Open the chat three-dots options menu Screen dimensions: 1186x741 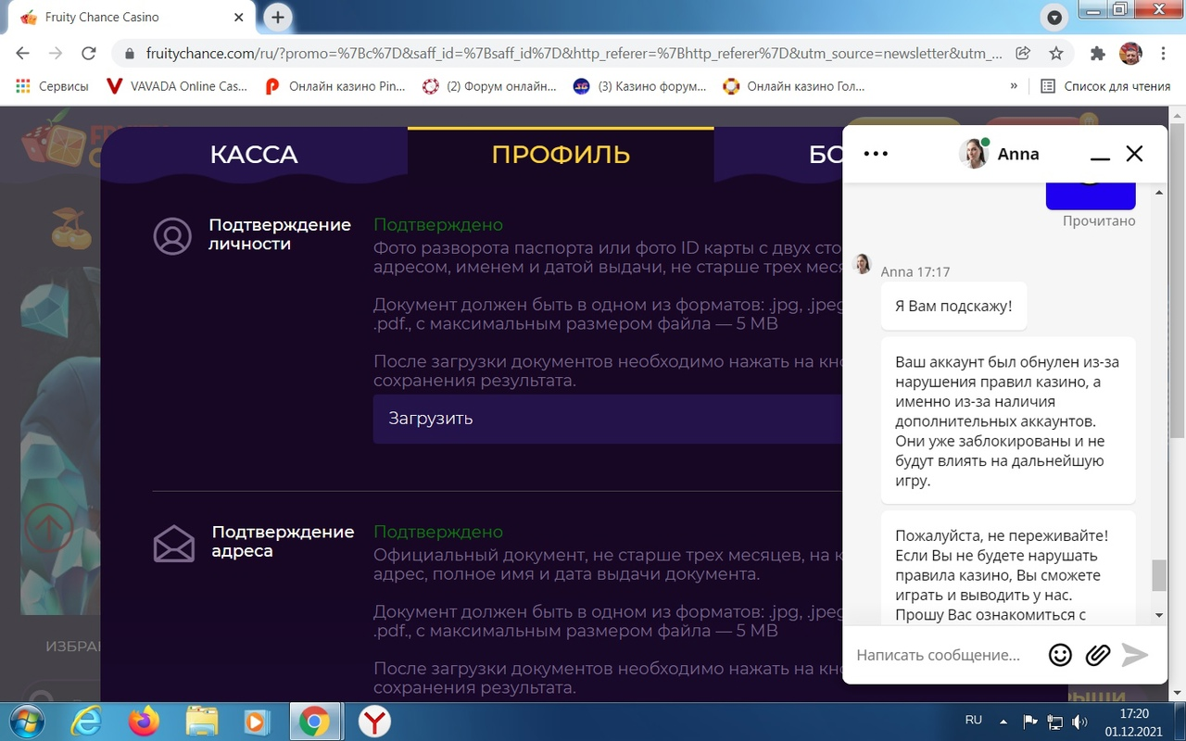point(876,154)
